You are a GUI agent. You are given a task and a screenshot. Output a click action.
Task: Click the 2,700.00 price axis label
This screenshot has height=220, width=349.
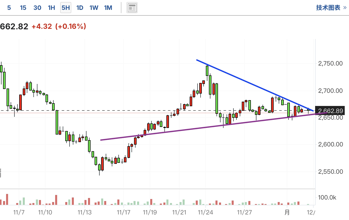pyautogui.click(x=330, y=91)
